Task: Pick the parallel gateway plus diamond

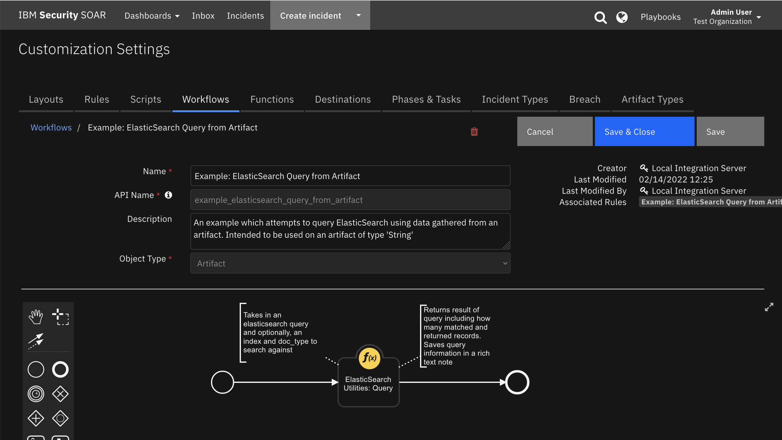Action: coord(36,418)
